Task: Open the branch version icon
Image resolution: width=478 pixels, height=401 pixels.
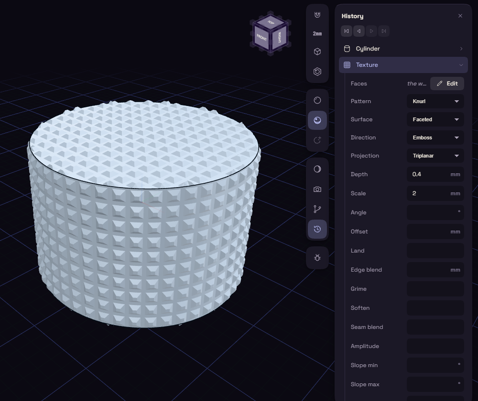Action: point(317,209)
